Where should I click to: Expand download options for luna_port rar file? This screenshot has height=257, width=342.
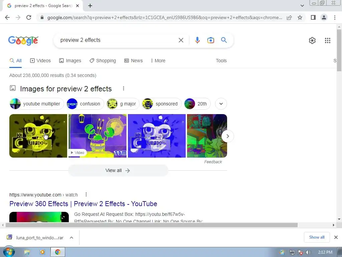coord(71,238)
